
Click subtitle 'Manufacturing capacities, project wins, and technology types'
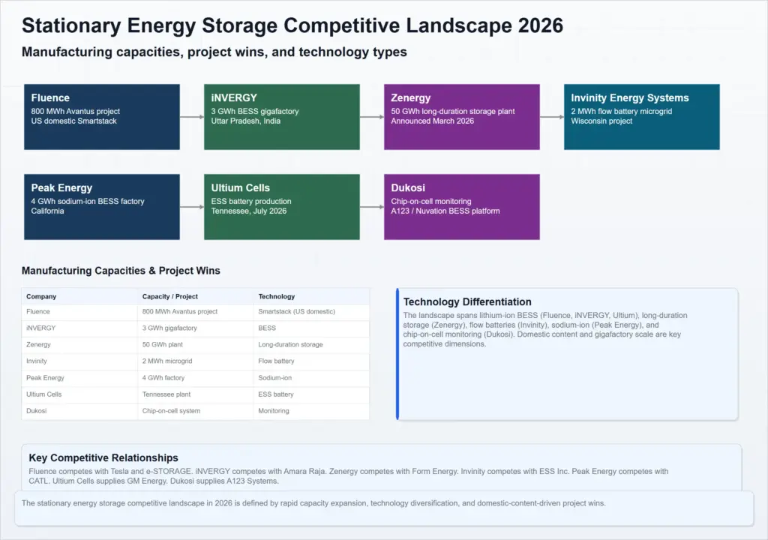214,52
